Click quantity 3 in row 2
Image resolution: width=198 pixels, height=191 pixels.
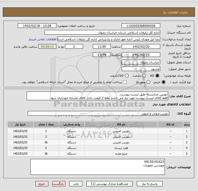click(x=46, y=137)
